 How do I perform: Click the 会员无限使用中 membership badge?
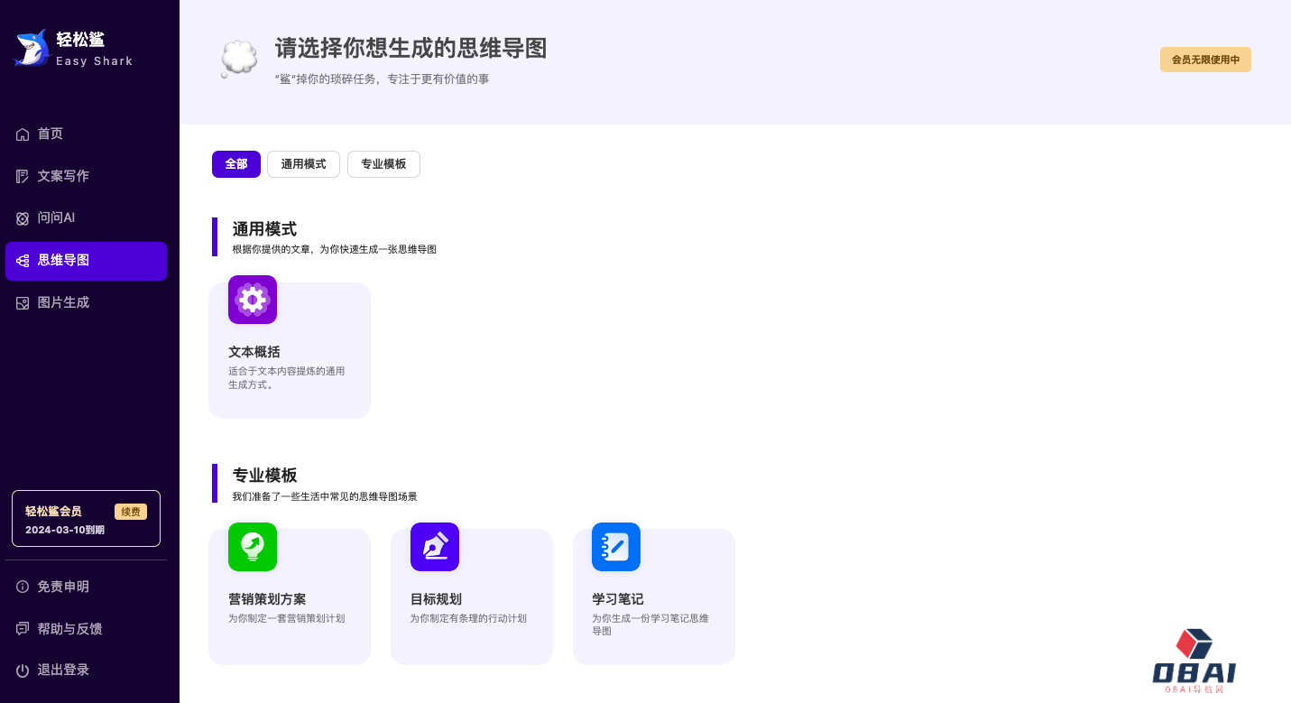[1205, 59]
